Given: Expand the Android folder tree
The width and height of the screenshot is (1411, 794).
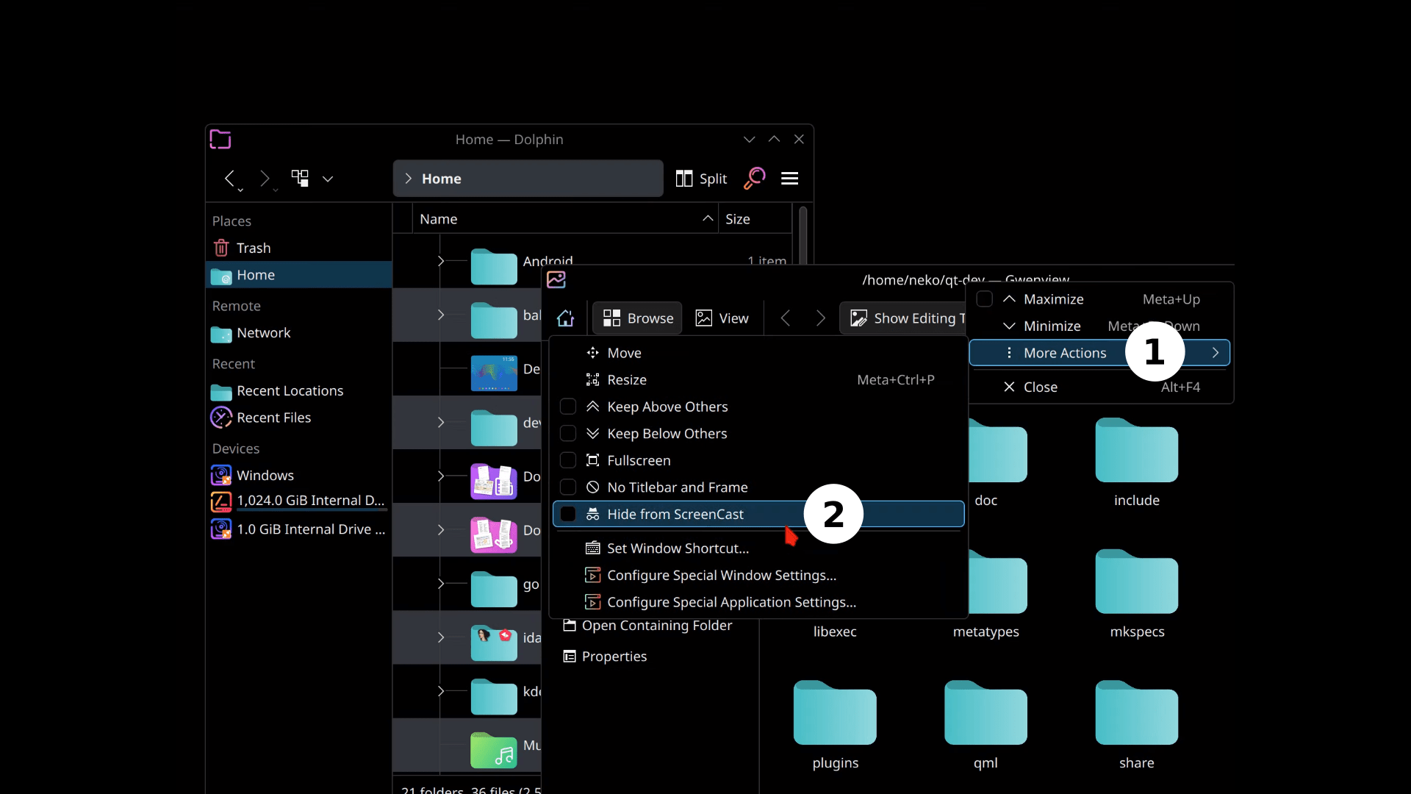Looking at the screenshot, I should (441, 261).
